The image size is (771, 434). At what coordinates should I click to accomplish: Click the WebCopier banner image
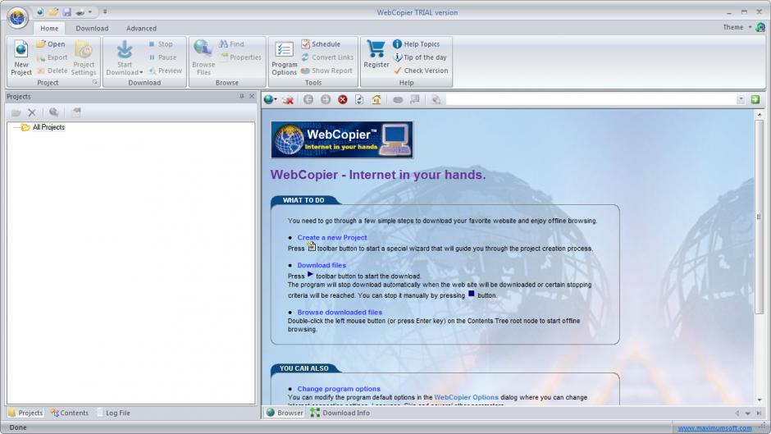click(342, 139)
